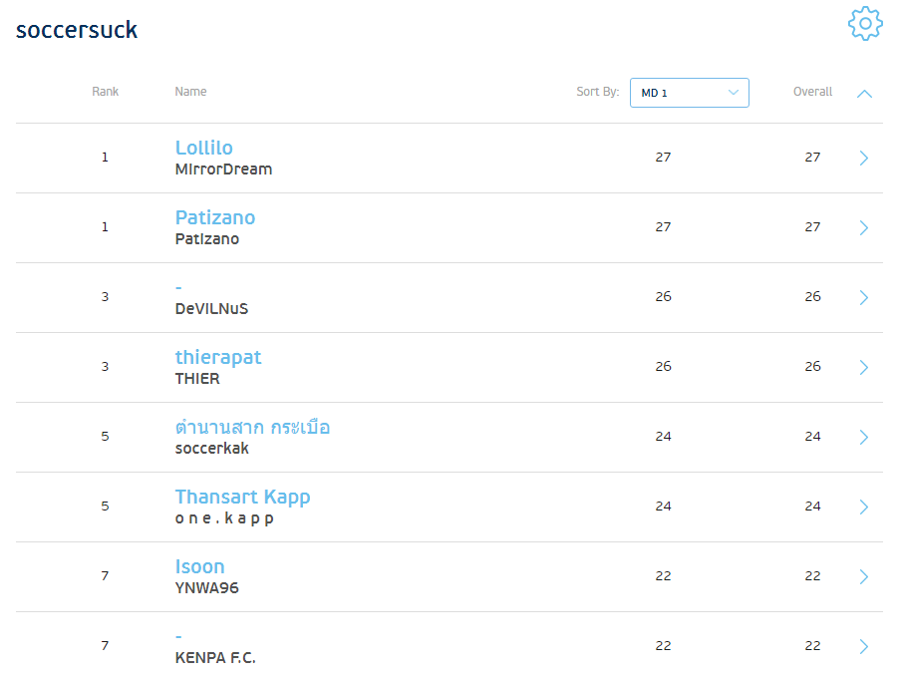Click arrow beside thierapat entry
898x680 pixels.
[x=863, y=367]
